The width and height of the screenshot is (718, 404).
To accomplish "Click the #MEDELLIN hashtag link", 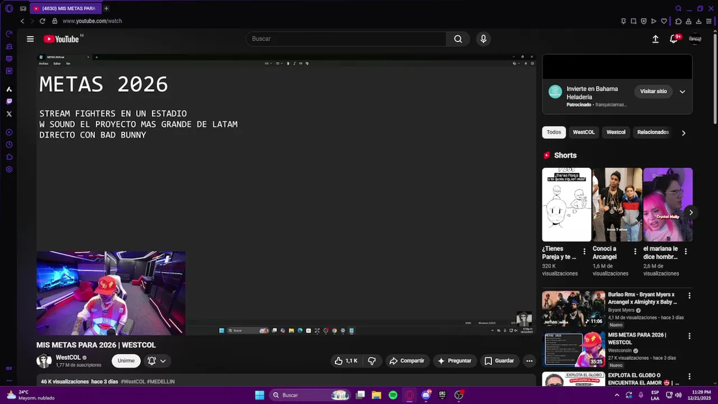I will click(161, 382).
